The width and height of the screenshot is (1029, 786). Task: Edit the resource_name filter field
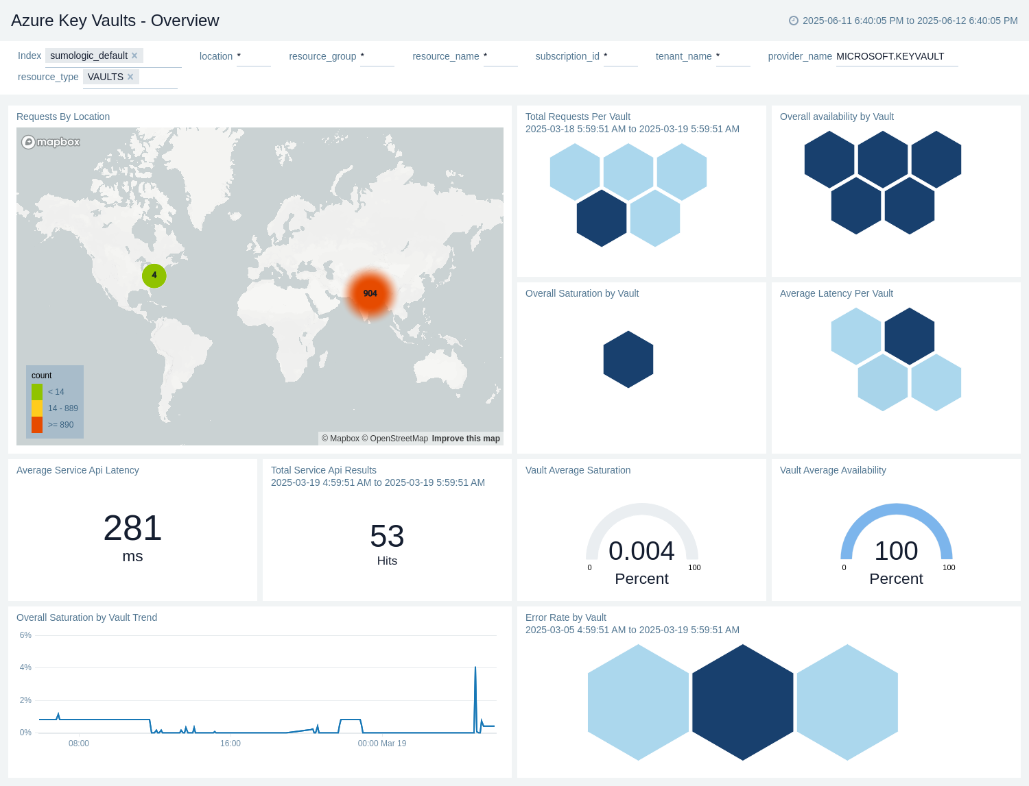(501, 56)
